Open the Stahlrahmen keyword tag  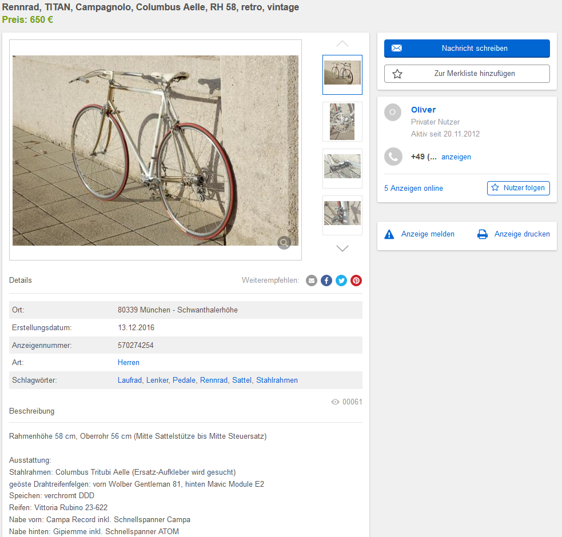[x=277, y=380]
